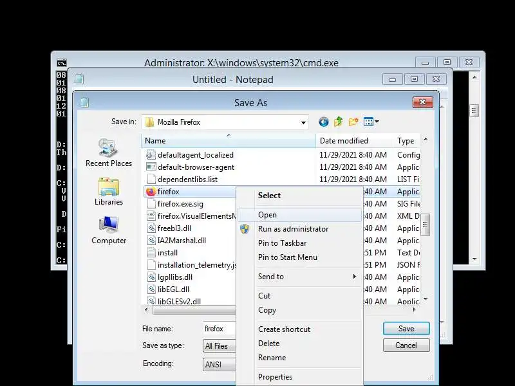Click the cmd.exe window scroll up arrow
Screen dimensions: 515x386
[x=474, y=77]
